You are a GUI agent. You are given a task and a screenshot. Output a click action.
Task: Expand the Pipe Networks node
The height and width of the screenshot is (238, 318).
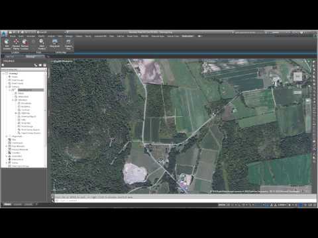[x=7, y=146]
